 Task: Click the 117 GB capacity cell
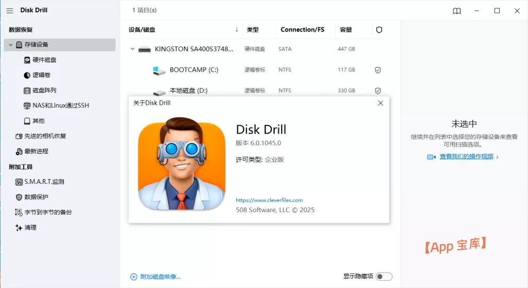(x=346, y=70)
